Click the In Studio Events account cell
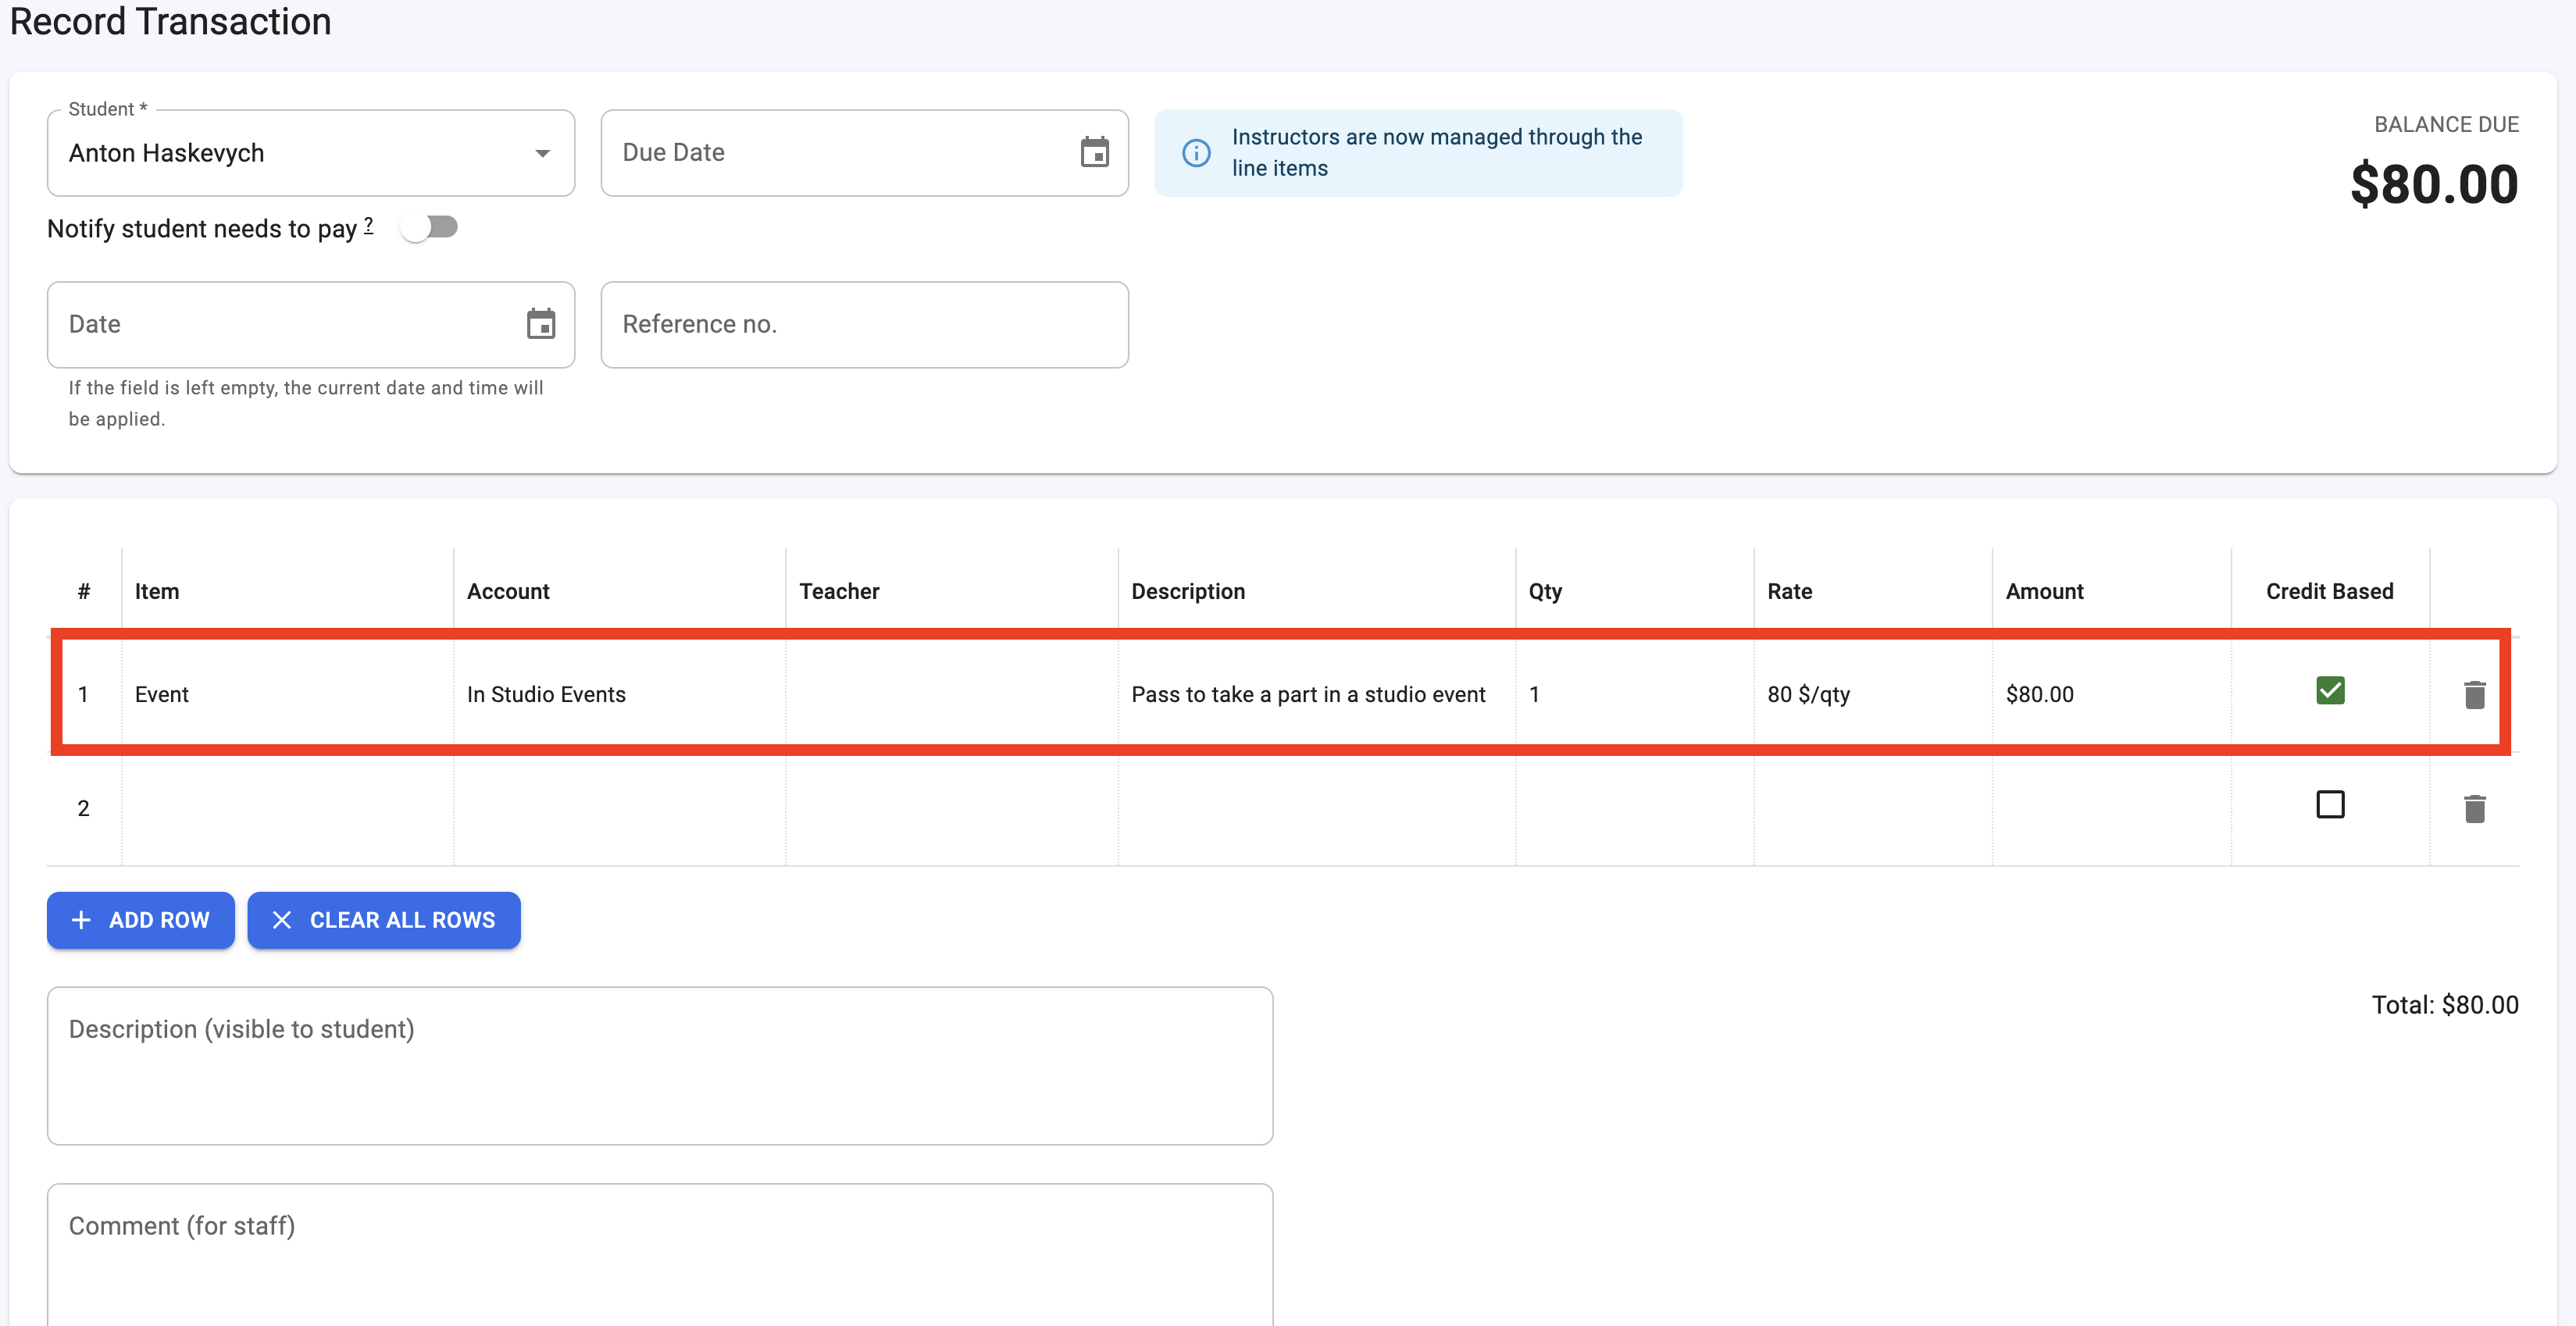Viewport: 2576px width, 1326px height. point(620,694)
